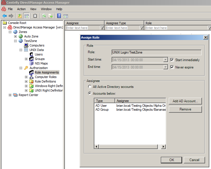
Task: Expand the Groups node
Action: point(26,59)
